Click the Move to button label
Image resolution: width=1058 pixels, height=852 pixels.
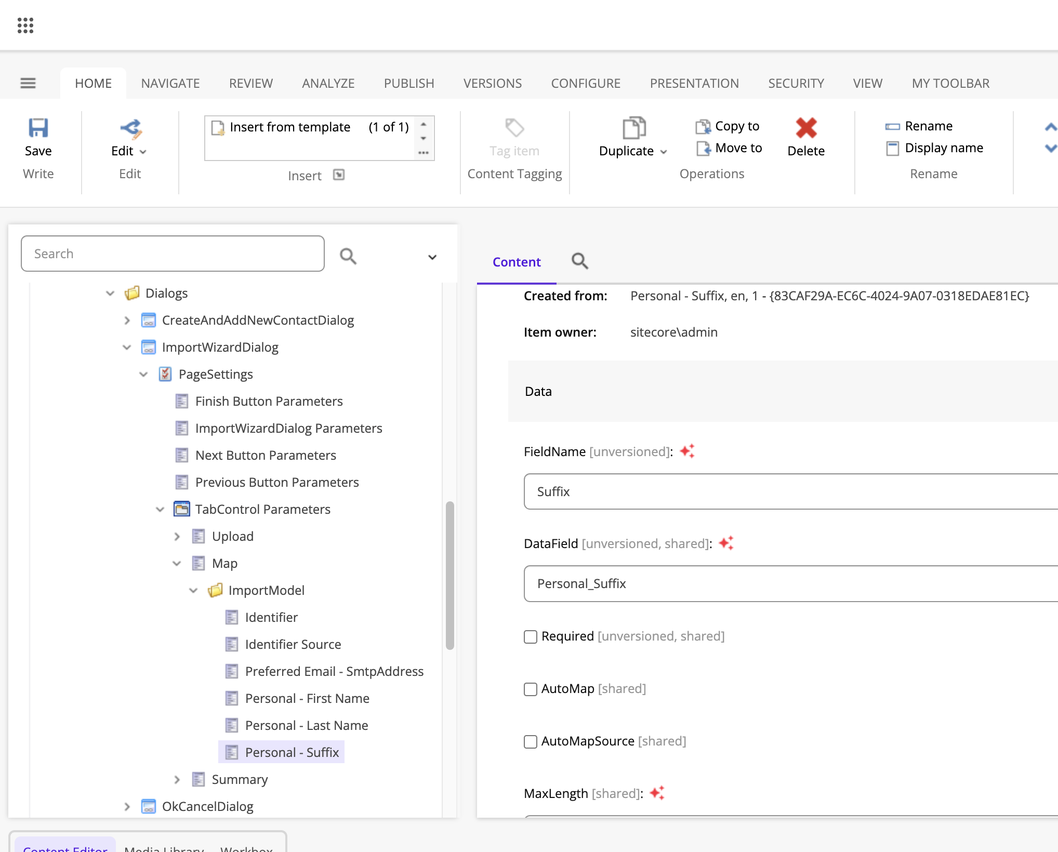tap(738, 148)
